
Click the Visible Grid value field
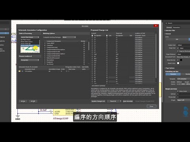coord(183,45)
